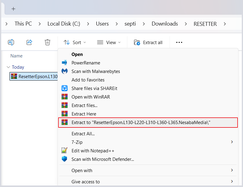243x187 pixels.
Task: Expand chevron after Users breadcrumb
Action: coord(117,24)
